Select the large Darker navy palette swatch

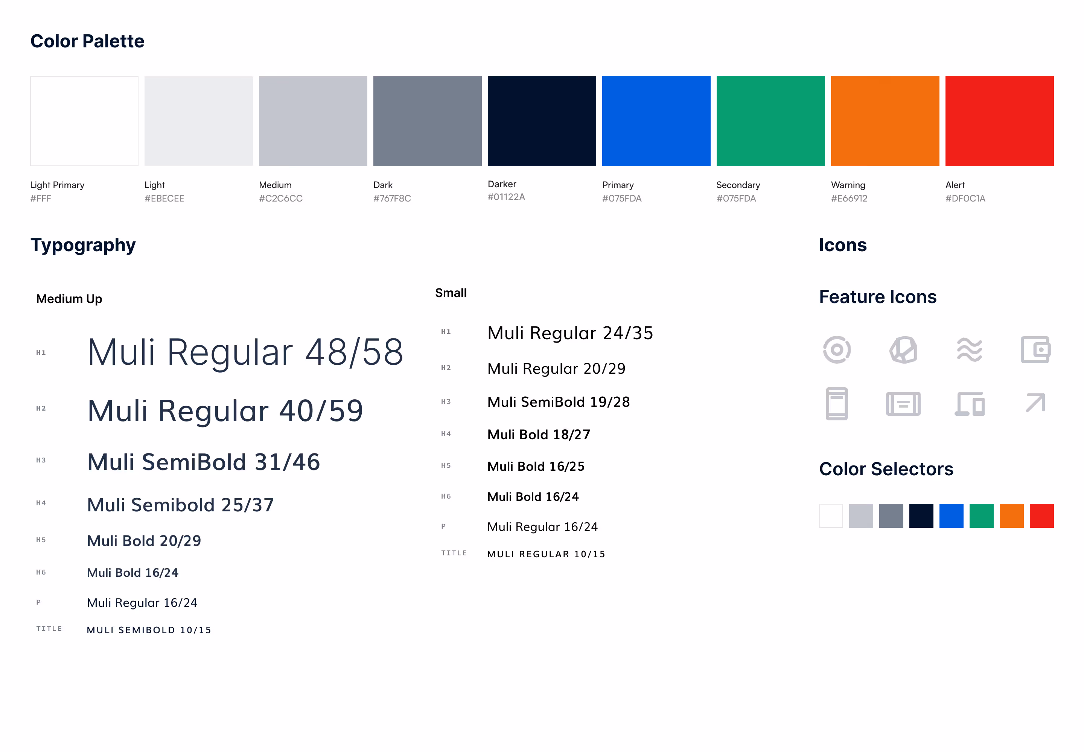pos(542,121)
